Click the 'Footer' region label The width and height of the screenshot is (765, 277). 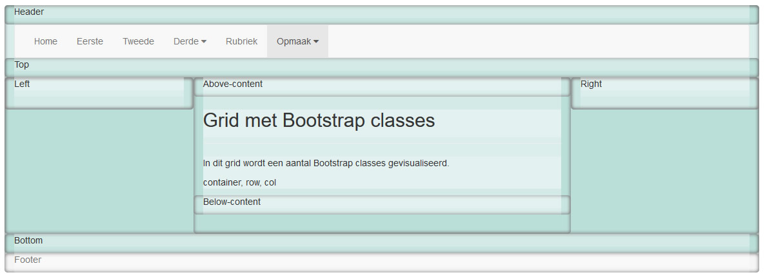pos(28,260)
